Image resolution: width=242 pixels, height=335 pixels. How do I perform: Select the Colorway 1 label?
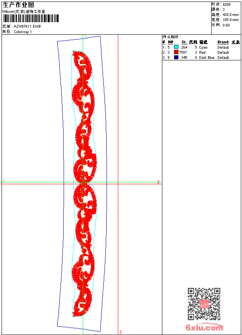pos(23,32)
